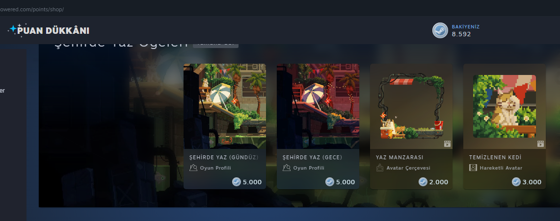
Task: Click the Bakiyeniz 8.592 balance text
Action: (465, 31)
